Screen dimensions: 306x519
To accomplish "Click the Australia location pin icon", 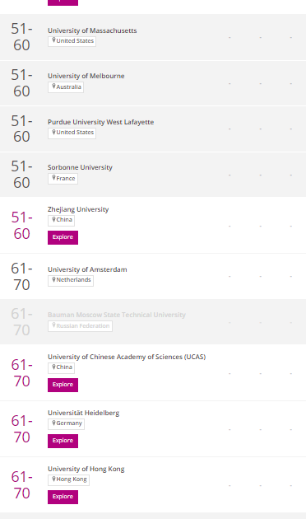I will pyautogui.click(x=53, y=86).
